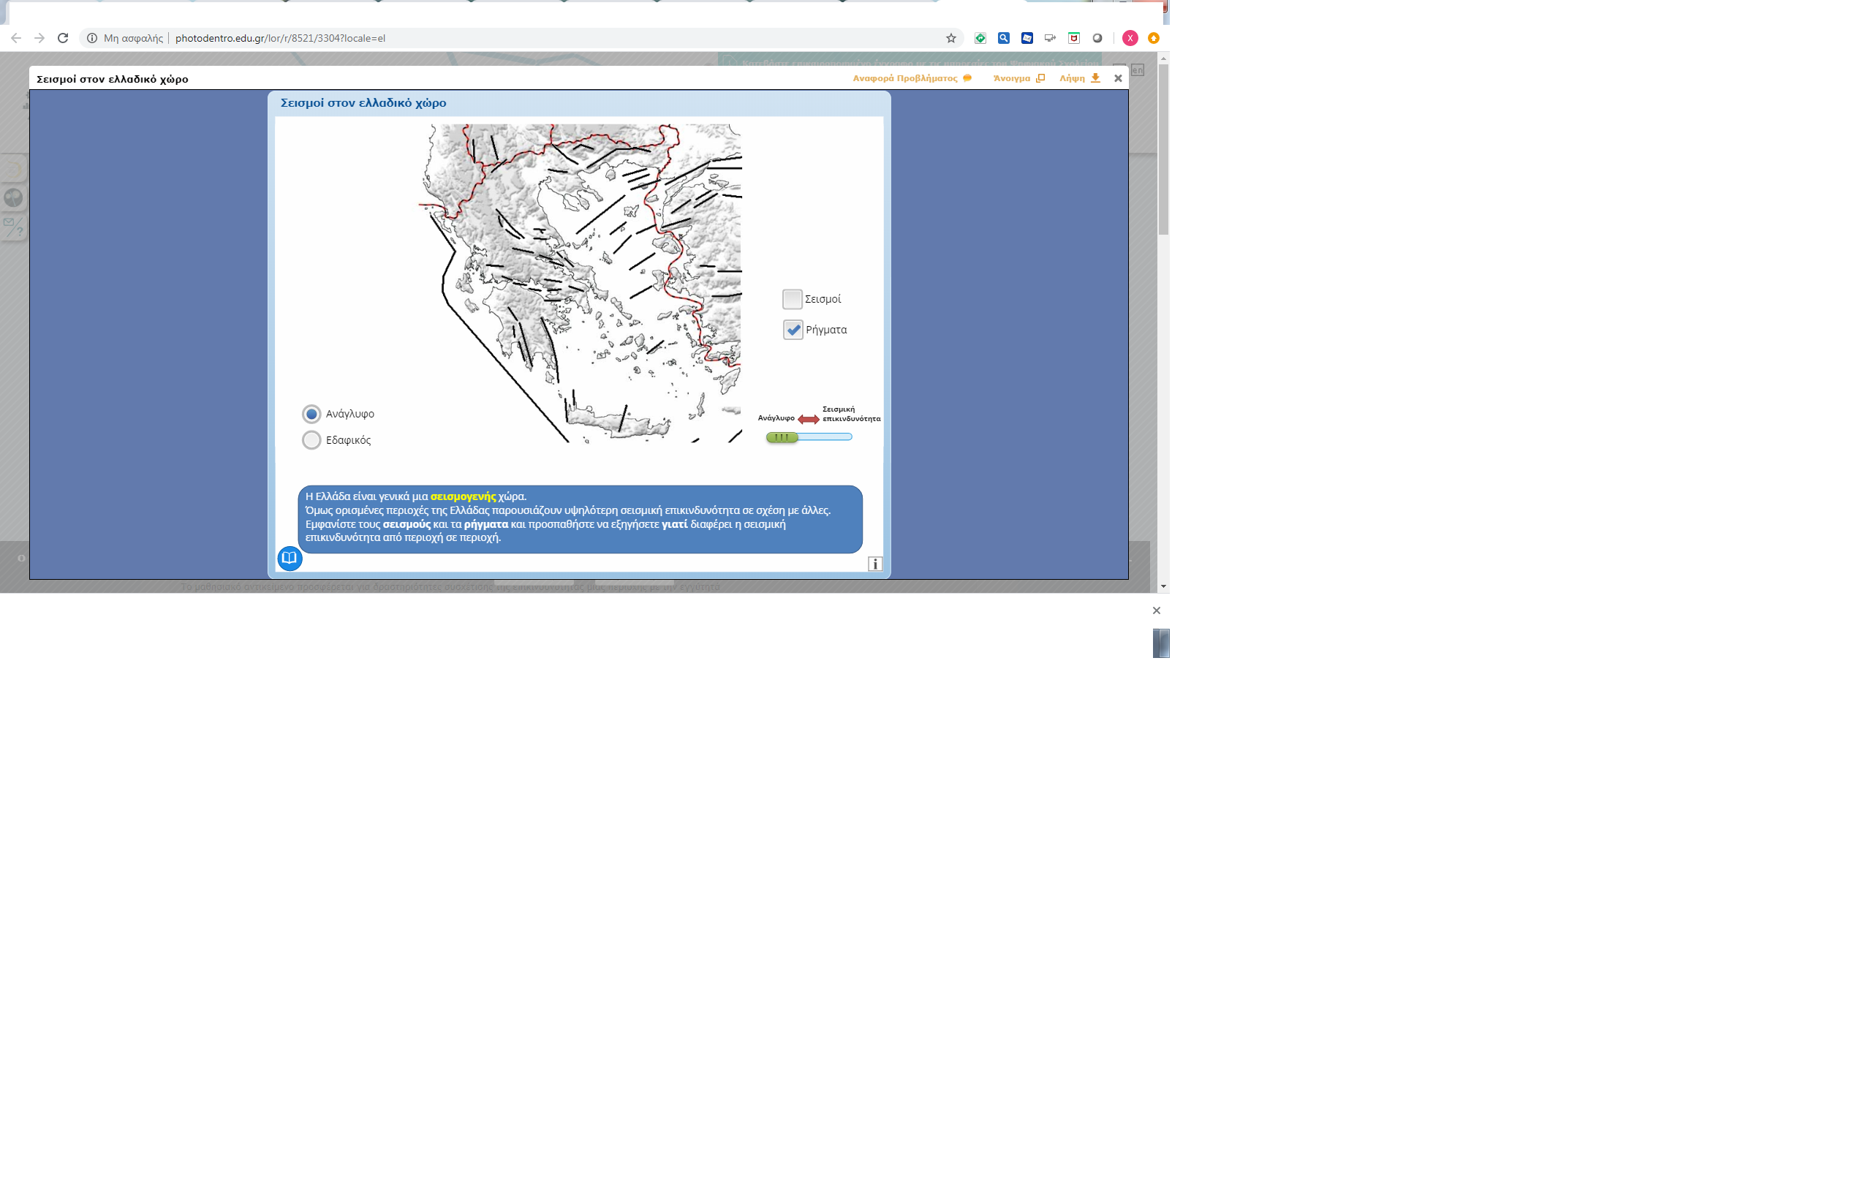The height and width of the screenshot is (1199, 1860).
Task: Select the Εδαφικός radio button
Action: [x=311, y=441]
